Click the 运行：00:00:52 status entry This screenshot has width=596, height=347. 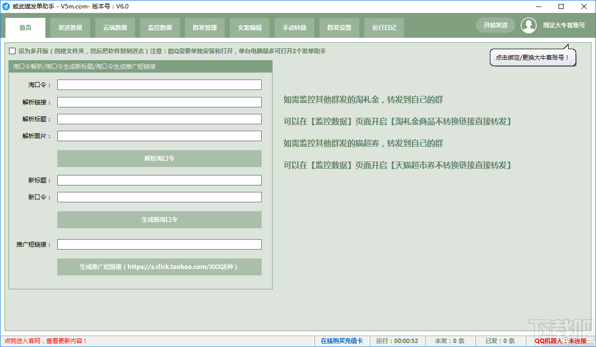[x=397, y=341]
